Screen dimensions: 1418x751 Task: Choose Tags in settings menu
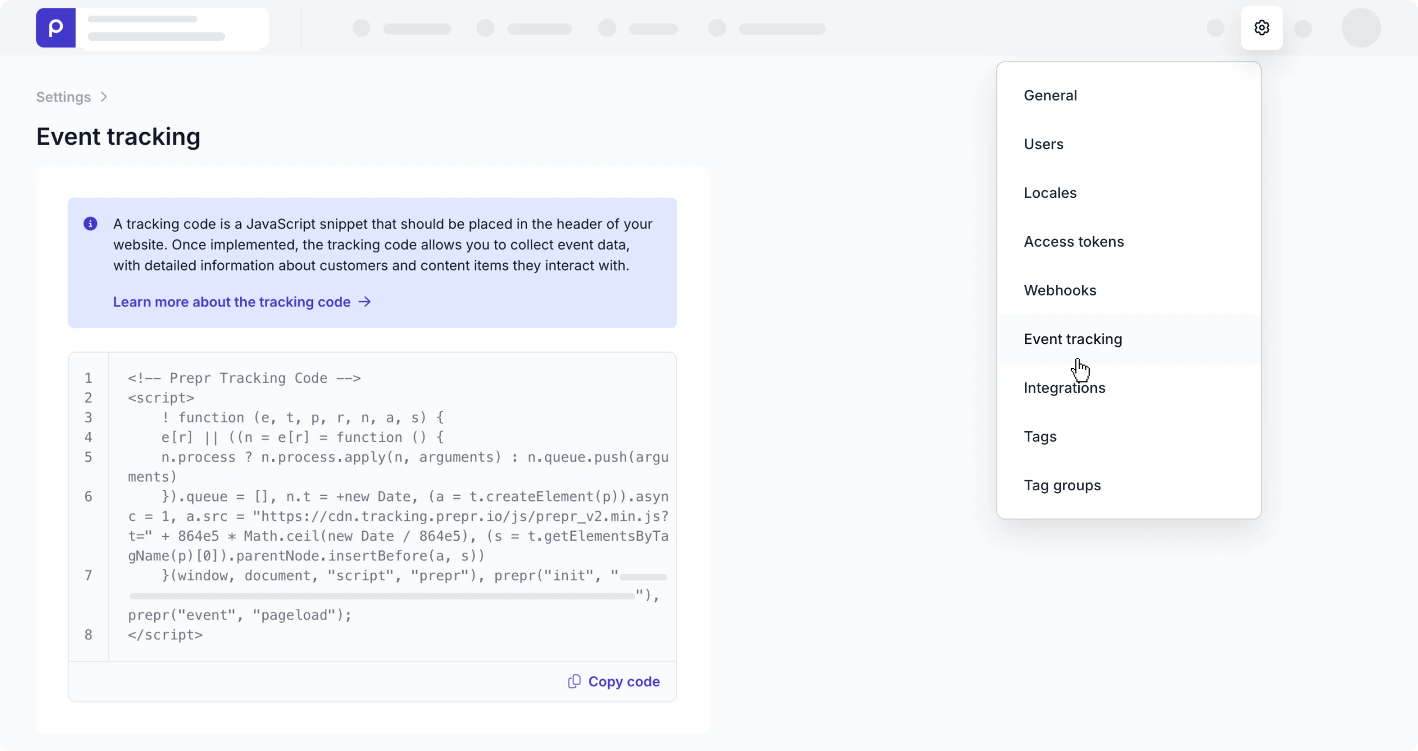pos(1040,437)
